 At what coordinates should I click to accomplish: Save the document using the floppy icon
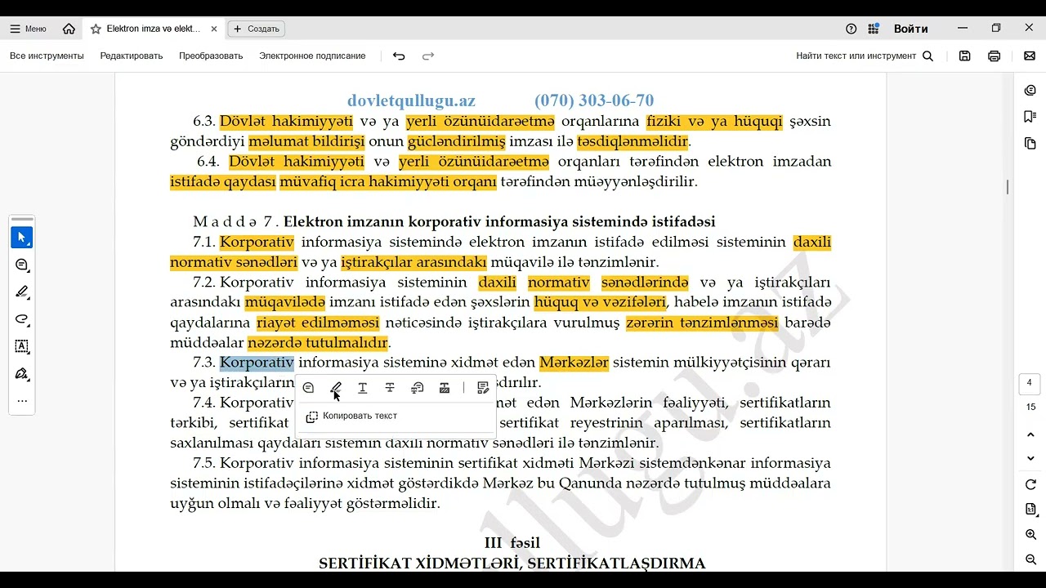click(x=965, y=56)
